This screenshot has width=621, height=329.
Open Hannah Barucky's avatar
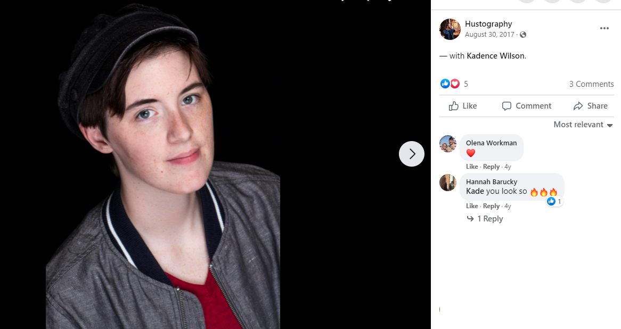click(448, 183)
